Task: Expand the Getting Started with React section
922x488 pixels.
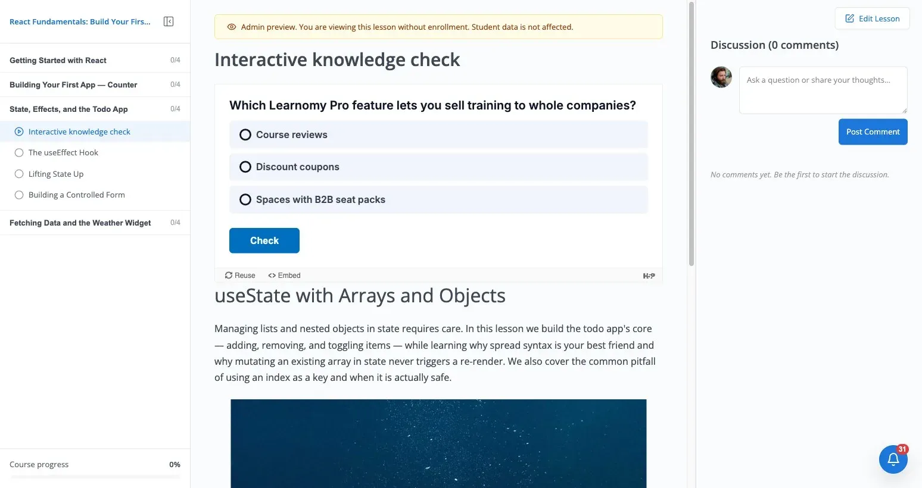Action: 95,60
